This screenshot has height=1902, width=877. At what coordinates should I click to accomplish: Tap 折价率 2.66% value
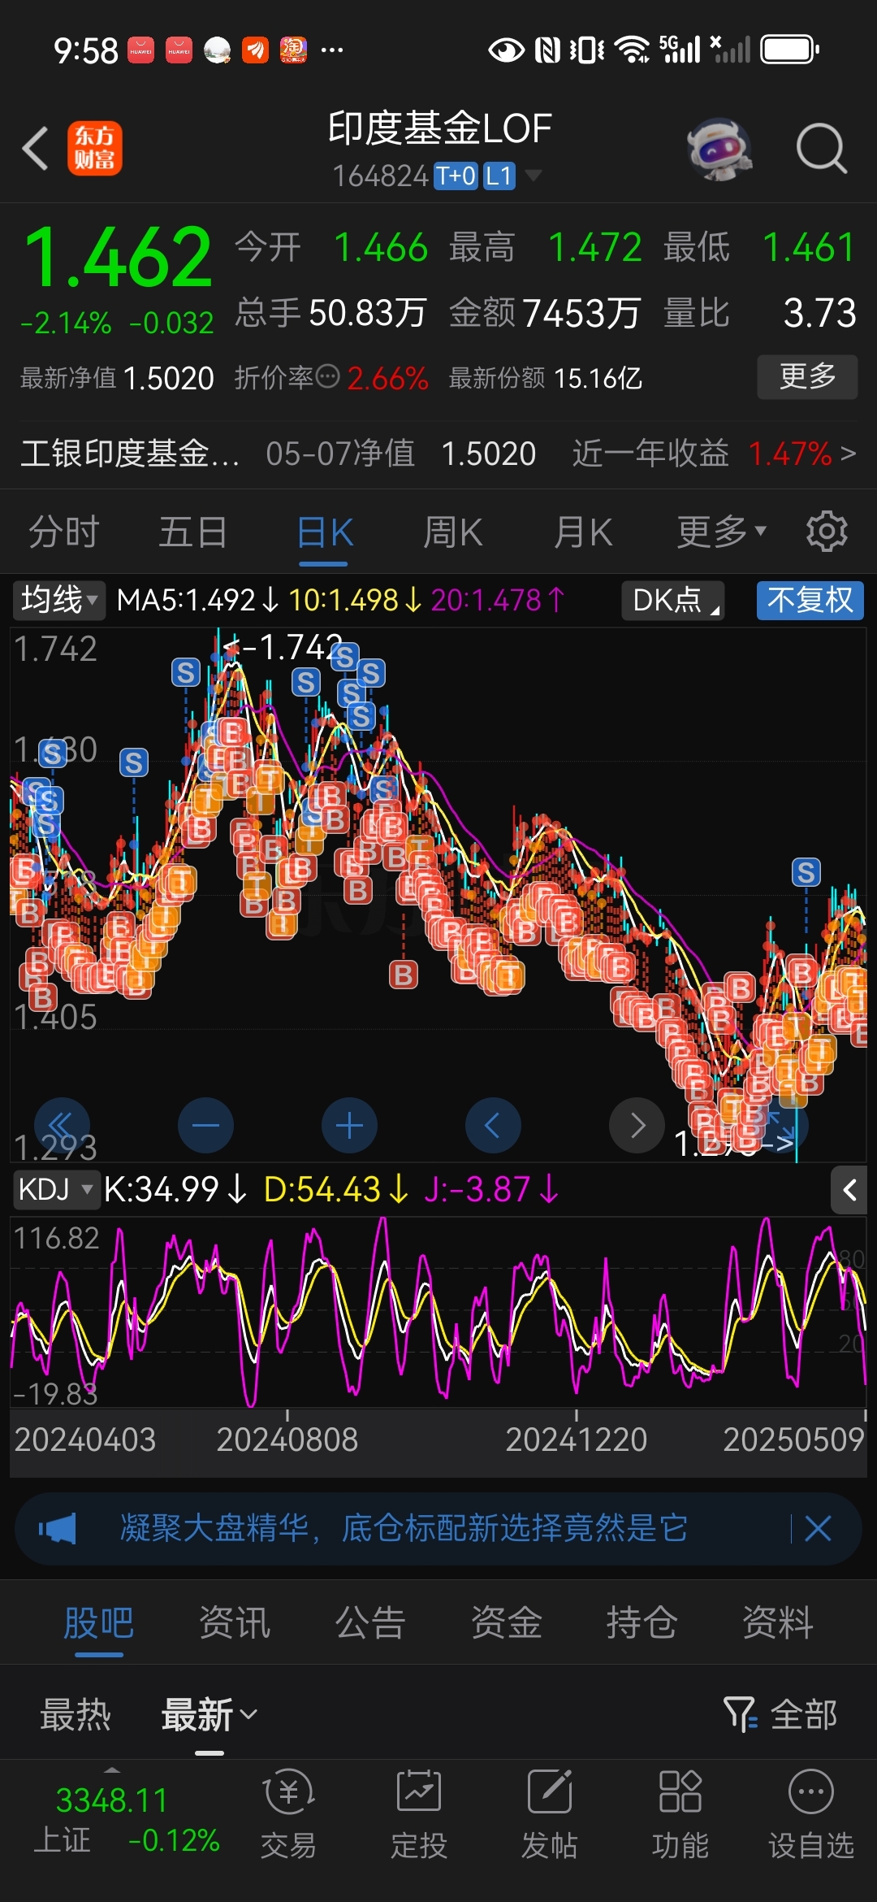pos(387,379)
